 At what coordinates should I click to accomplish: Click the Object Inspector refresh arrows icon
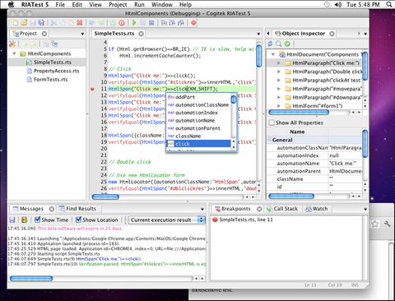tap(270, 44)
